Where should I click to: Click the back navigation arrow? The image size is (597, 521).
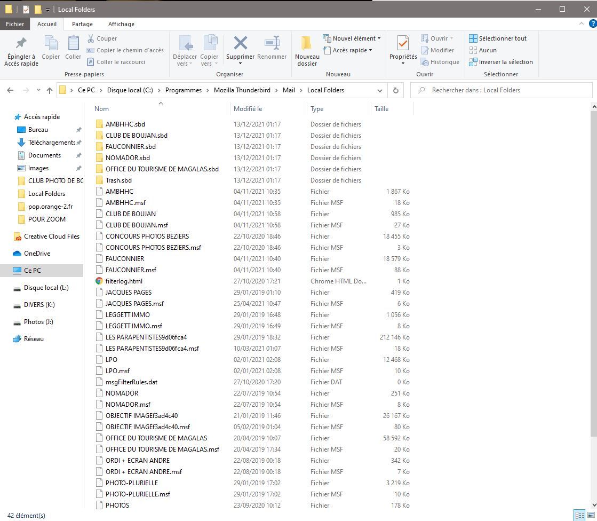[x=10, y=90]
